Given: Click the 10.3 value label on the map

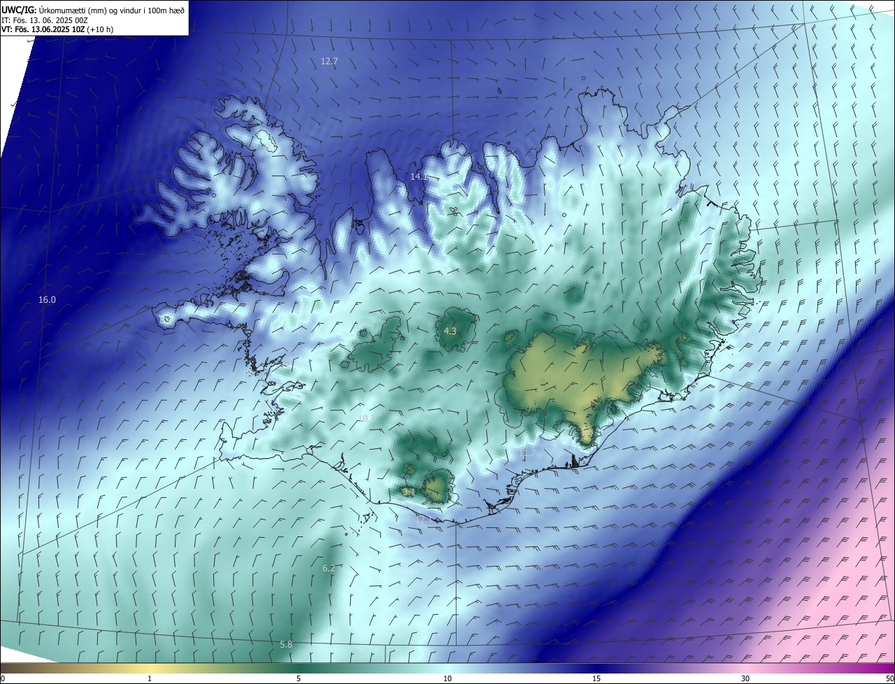Looking at the screenshot, I should pos(366,418).
